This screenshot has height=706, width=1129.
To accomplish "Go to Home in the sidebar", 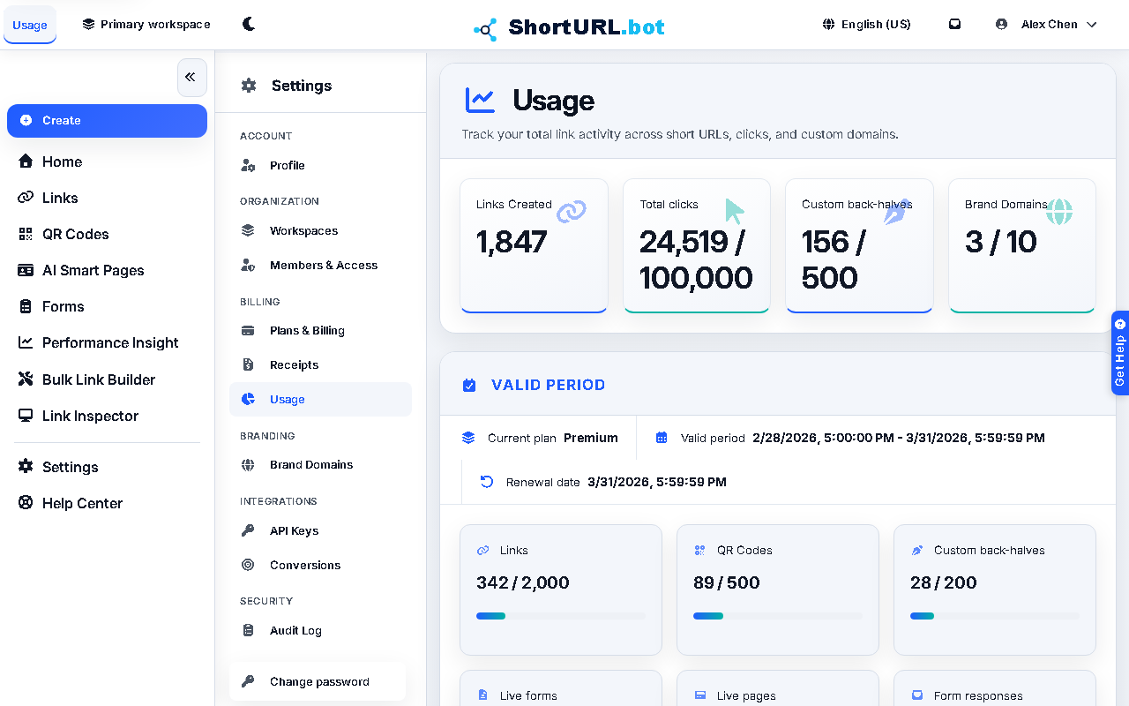I will [107, 161].
